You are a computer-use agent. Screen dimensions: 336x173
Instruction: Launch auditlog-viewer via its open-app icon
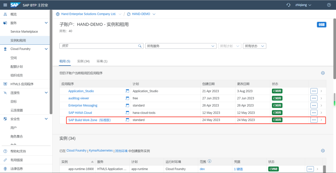pos(127,98)
